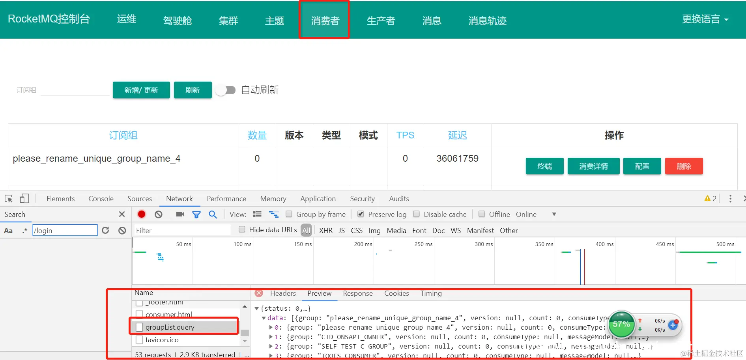Image resolution: width=746 pixels, height=360 pixels.
Task: Uncheck Preserve log checkbox
Action: tap(361, 214)
